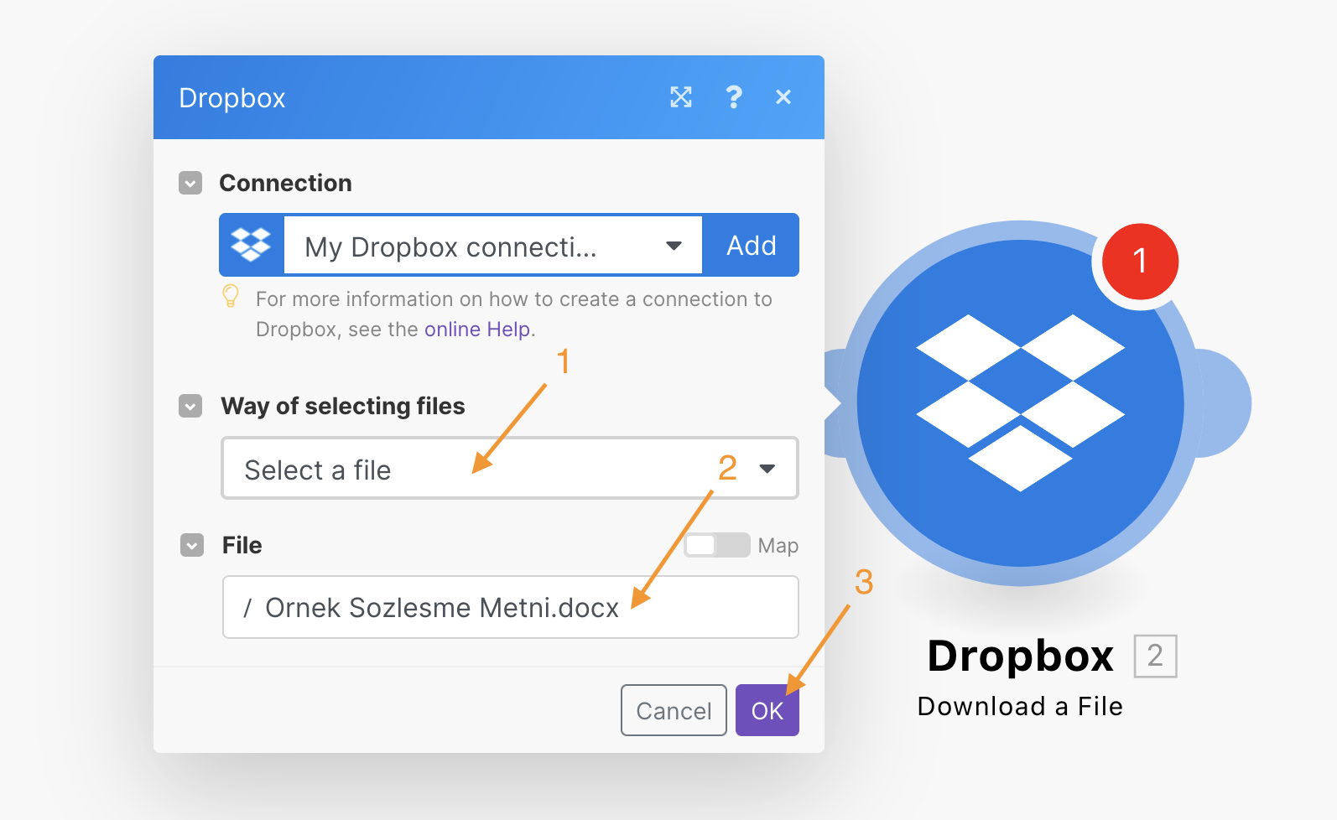1337x820 pixels.
Task: Collapse the File section
Action: [192, 546]
